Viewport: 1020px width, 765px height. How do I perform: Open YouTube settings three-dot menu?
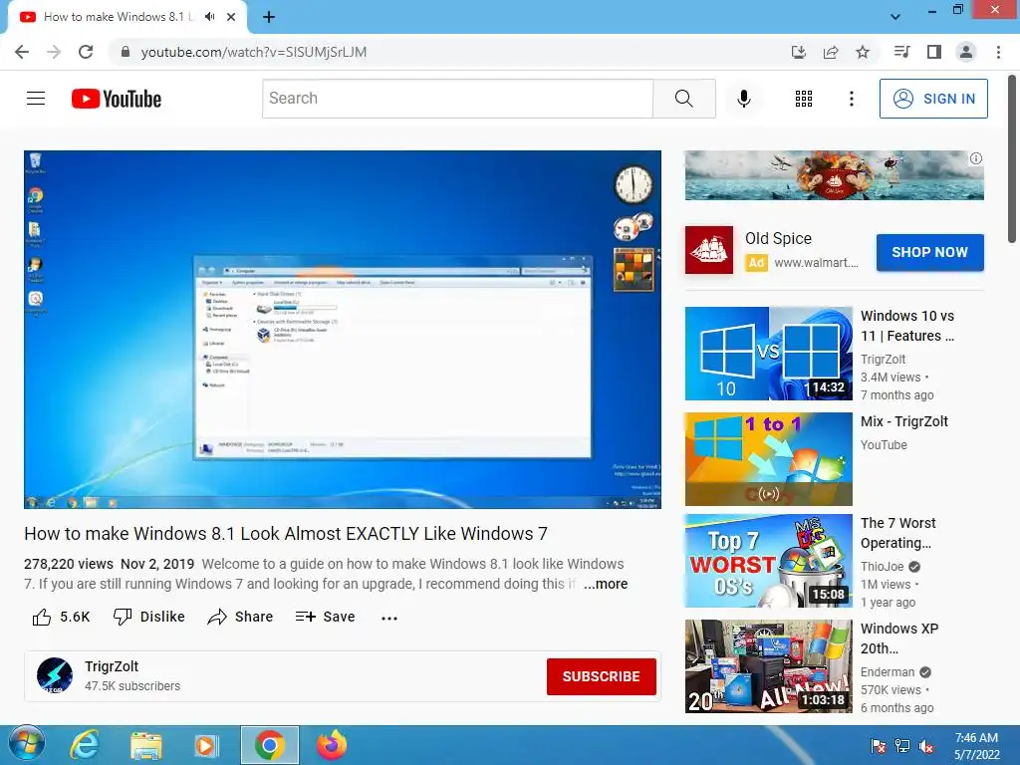(x=851, y=99)
